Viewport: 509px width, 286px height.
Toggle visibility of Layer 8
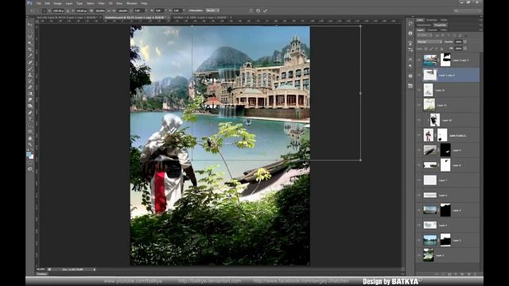click(419, 165)
